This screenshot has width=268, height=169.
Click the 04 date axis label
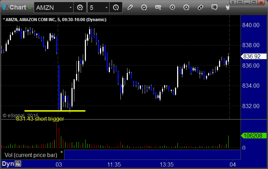[233, 164]
